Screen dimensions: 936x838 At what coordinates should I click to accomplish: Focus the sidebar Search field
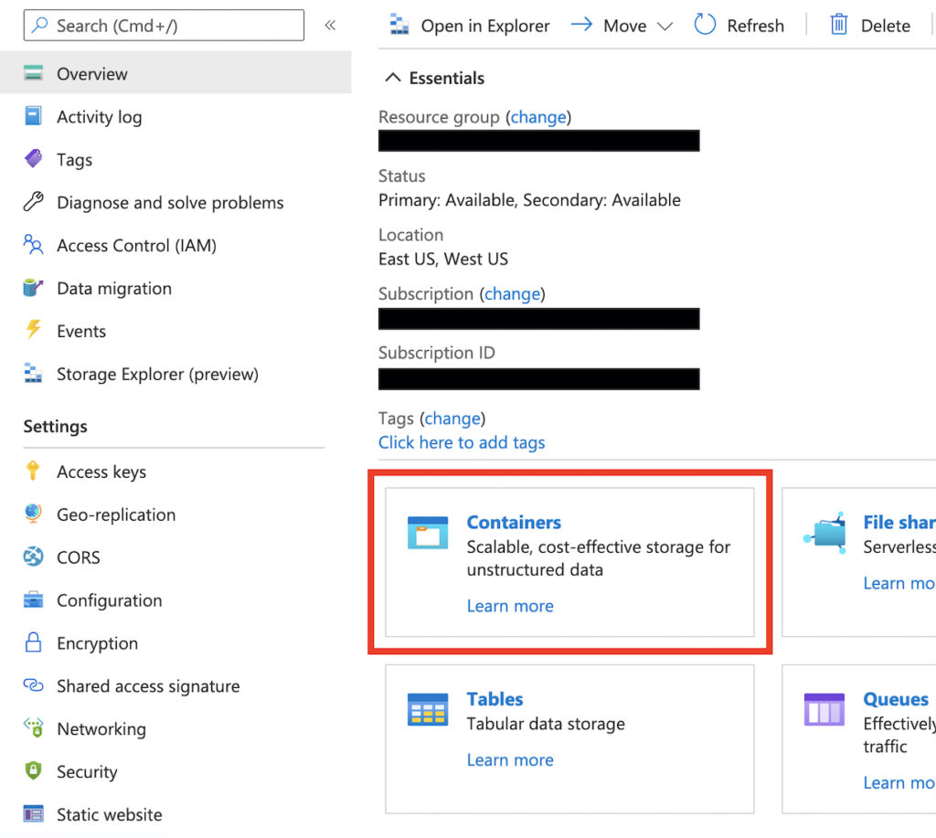[x=165, y=26]
